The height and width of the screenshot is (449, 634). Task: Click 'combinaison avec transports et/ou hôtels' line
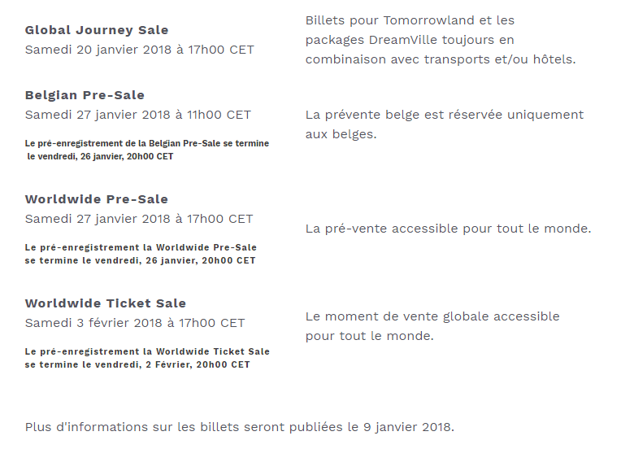pyautogui.click(x=441, y=60)
